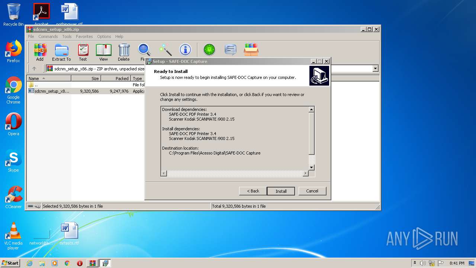Open Opera desktop shortcut

[13, 124]
